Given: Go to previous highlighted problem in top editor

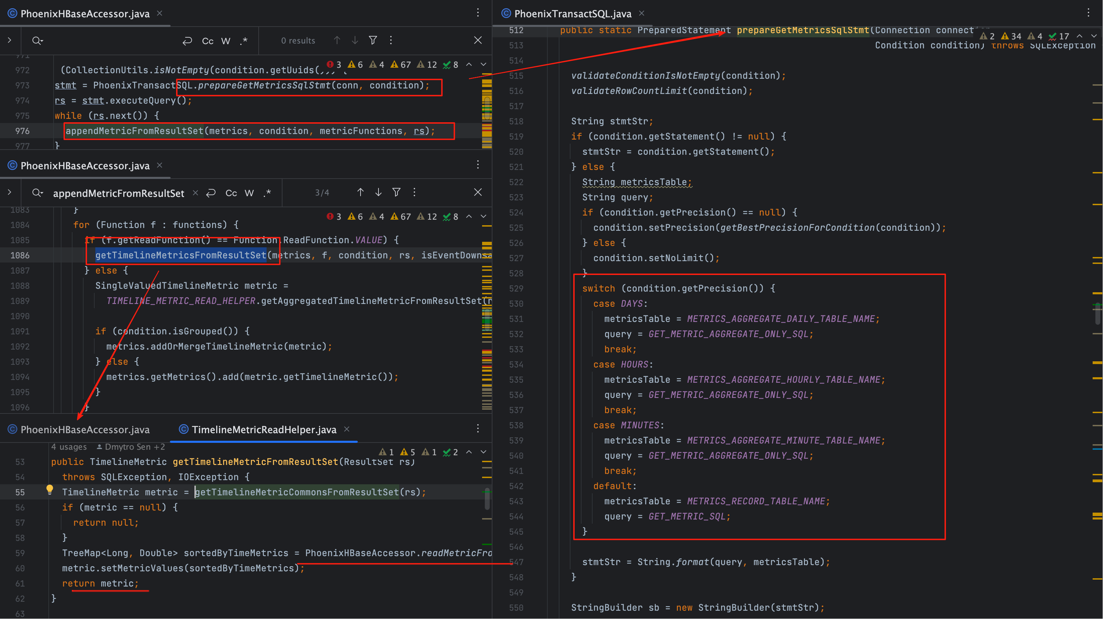Looking at the screenshot, I should click(x=469, y=64).
